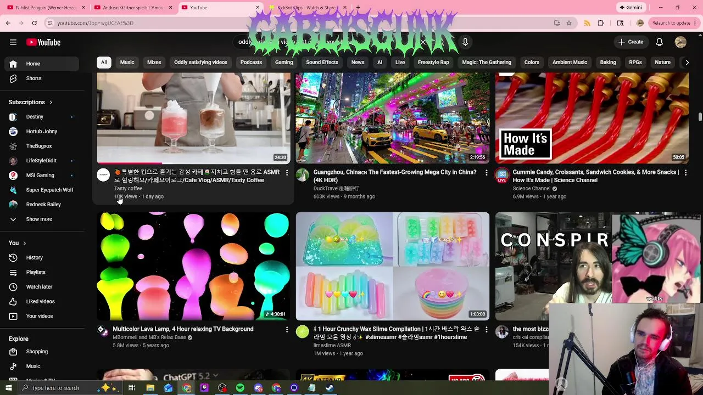Switch to the KickBot Clips browser tab
Viewport: 703px width, 395px height.
308,8
